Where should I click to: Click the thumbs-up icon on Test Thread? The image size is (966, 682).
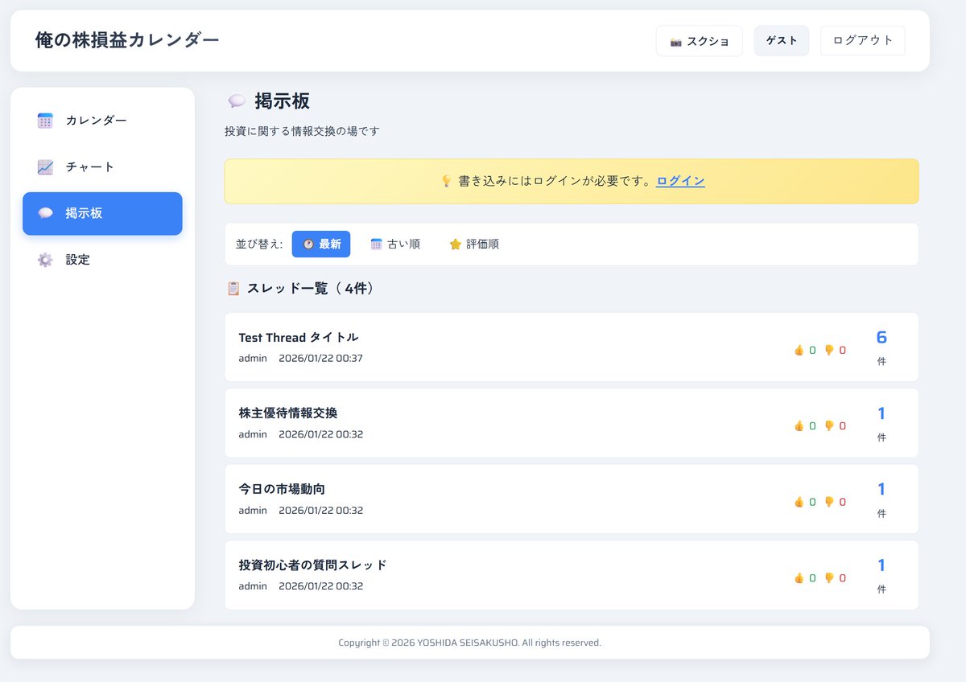[799, 350]
